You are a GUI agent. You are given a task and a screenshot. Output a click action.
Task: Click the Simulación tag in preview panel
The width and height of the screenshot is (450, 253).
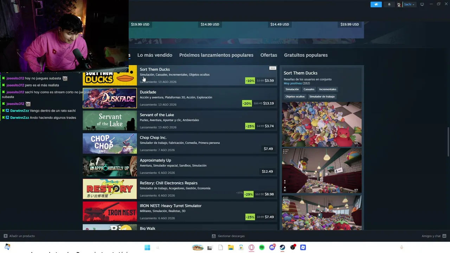pyautogui.click(x=292, y=89)
